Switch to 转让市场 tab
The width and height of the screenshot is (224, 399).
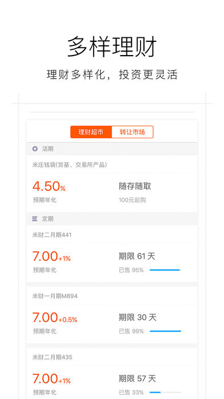(x=132, y=132)
